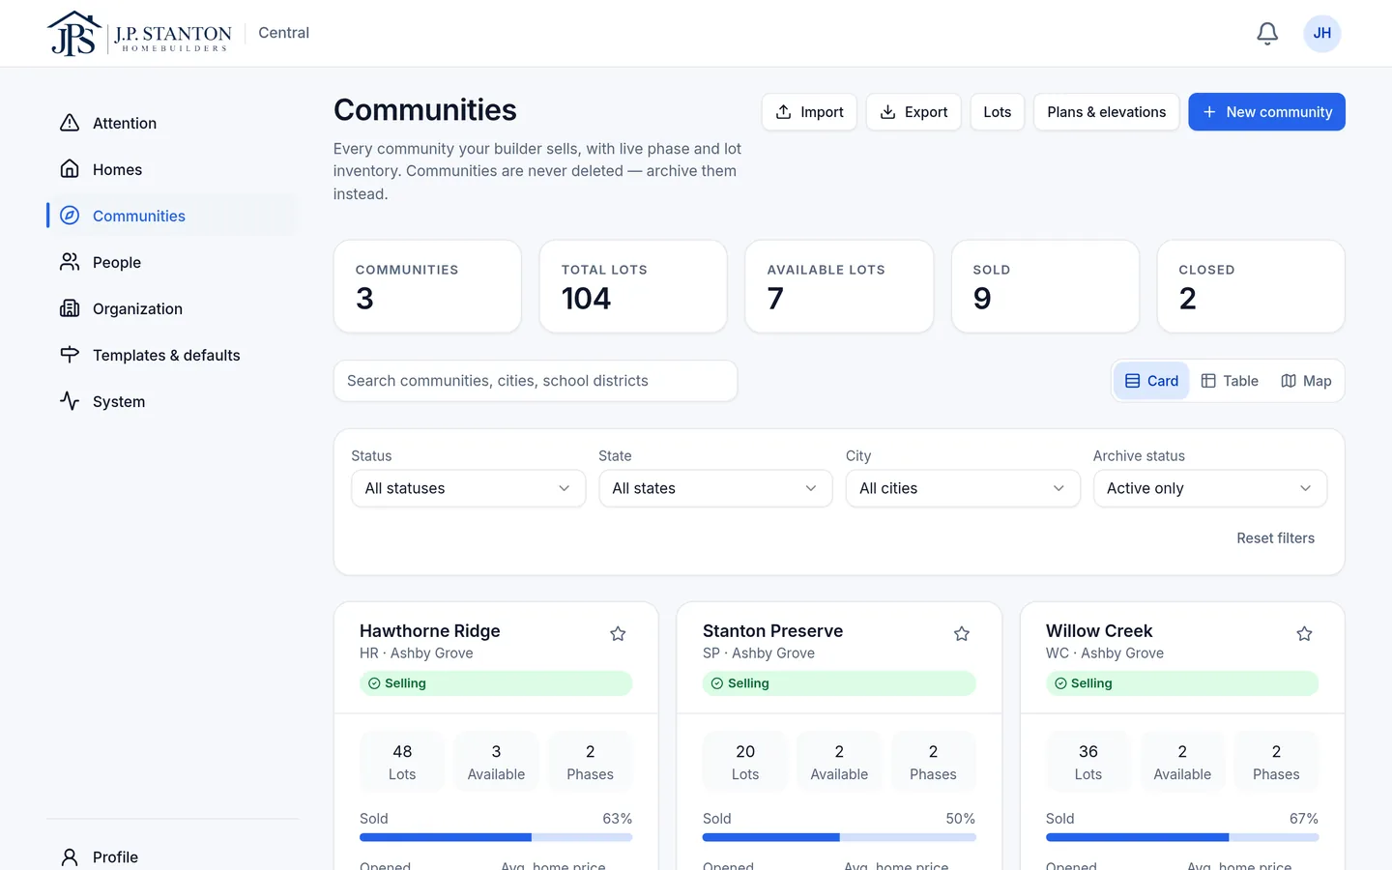Click the Export button
This screenshot has width=1392, height=870.
tap(913, 112)
